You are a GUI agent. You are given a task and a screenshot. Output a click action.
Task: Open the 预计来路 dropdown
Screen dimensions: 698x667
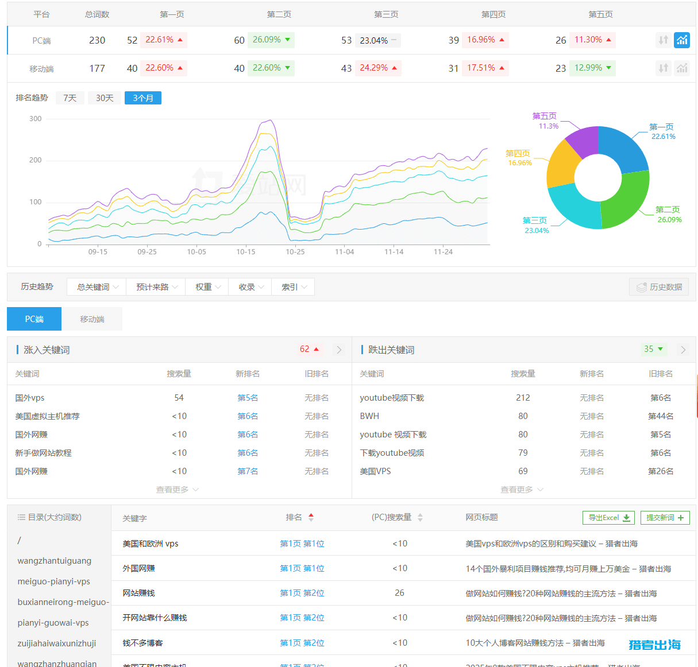pyautogui.click(x=156, y=287)
